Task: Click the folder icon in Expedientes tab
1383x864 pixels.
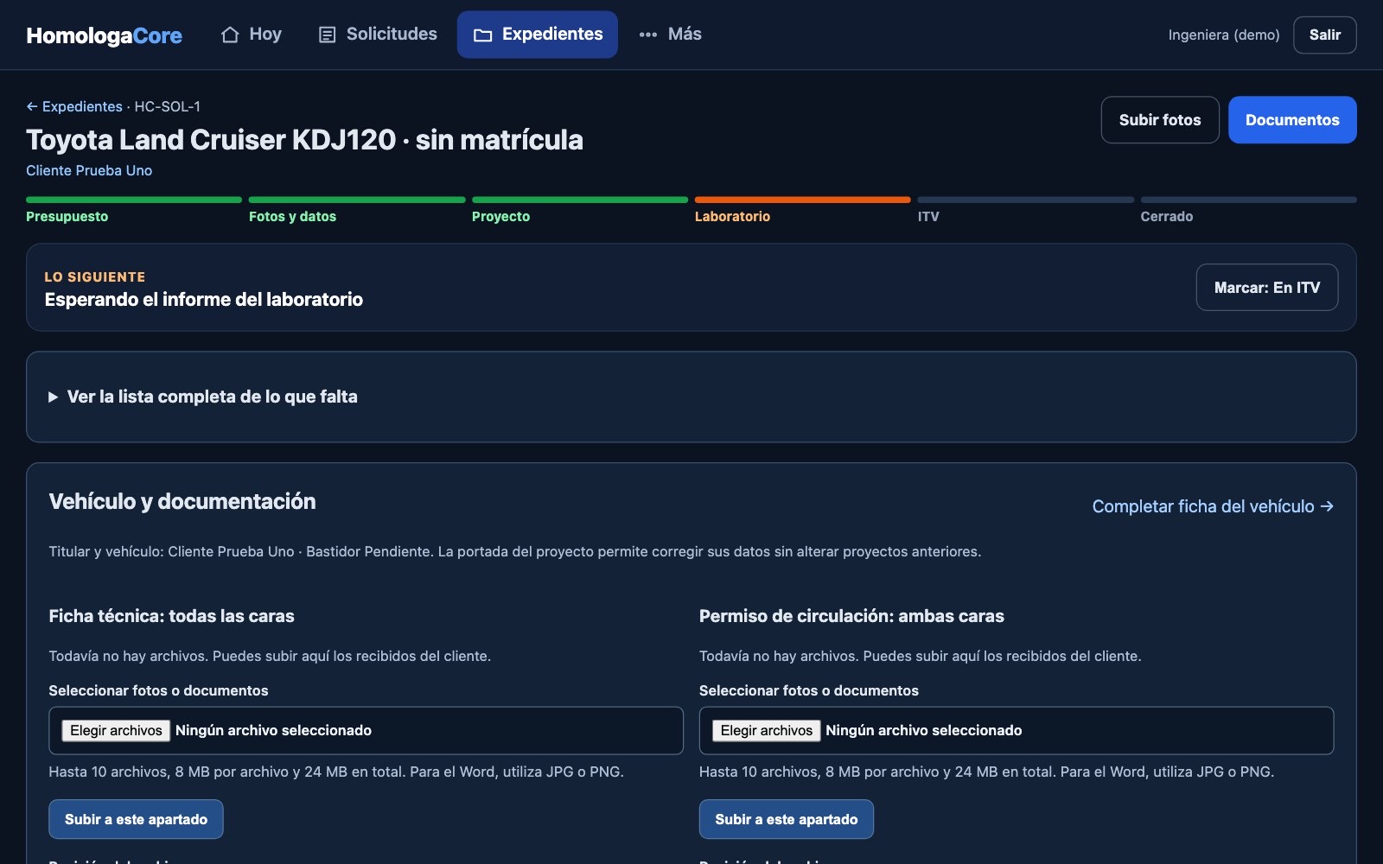Action: 482,35
